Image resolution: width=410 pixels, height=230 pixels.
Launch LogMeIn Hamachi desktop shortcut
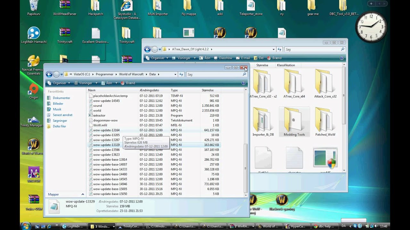(34, 35)
